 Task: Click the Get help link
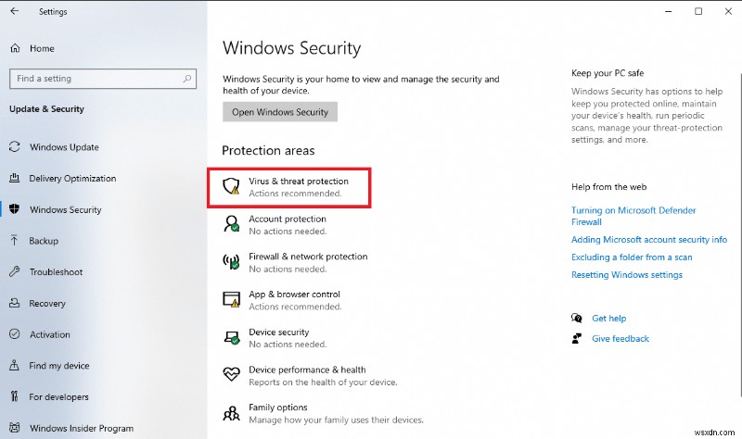pos(609,318)
